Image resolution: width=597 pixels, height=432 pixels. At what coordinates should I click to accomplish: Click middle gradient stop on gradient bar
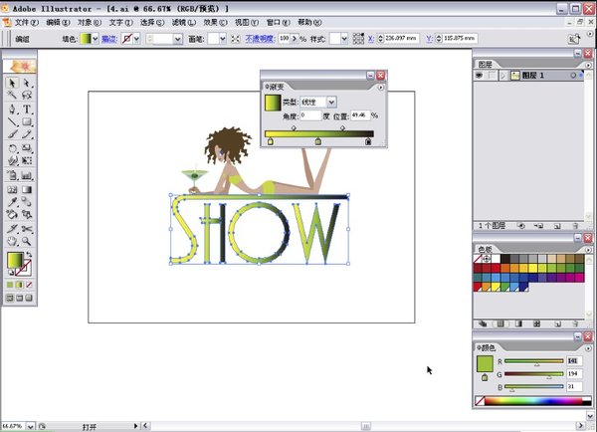click(318, 141)
